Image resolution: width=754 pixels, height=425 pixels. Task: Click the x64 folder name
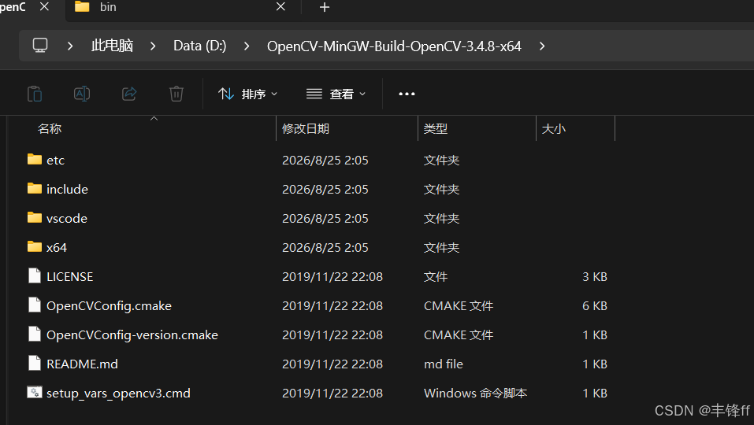56,248
